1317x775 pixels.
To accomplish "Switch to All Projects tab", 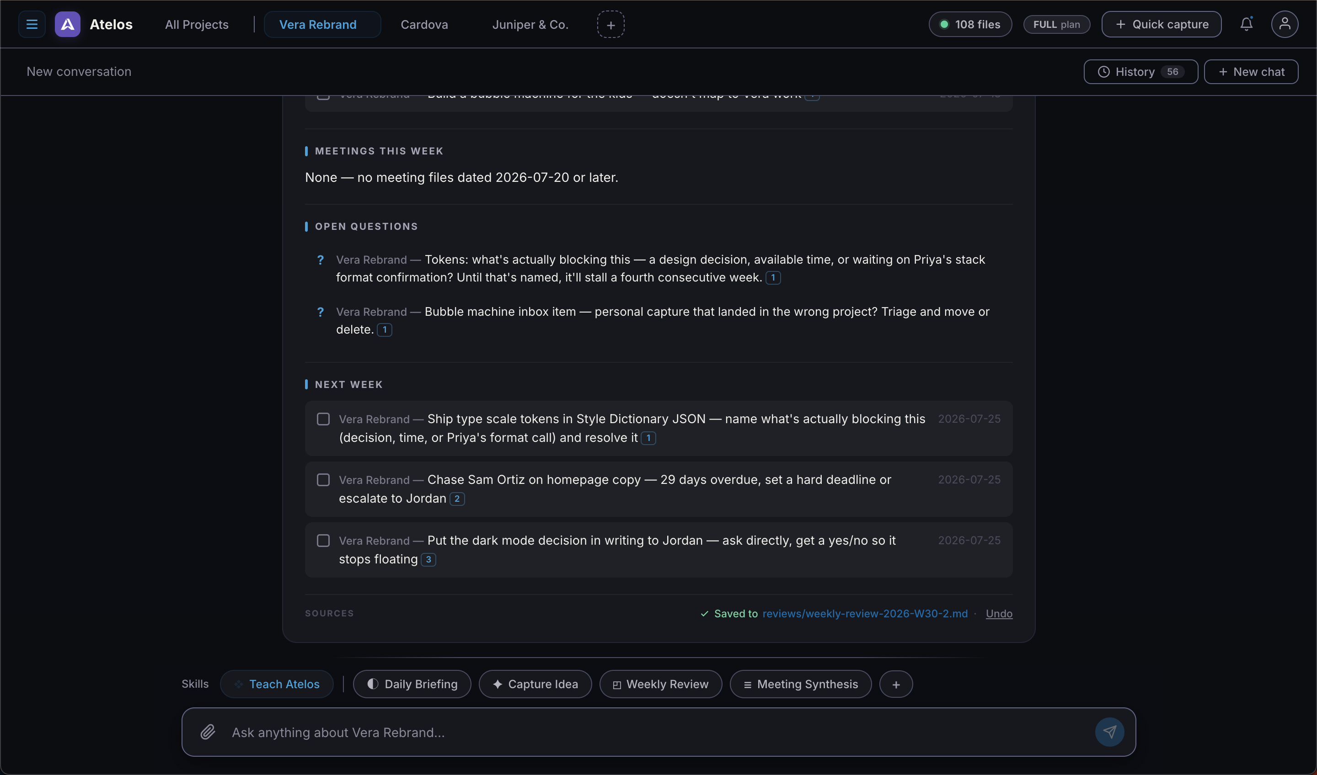I will pos(197,25).
